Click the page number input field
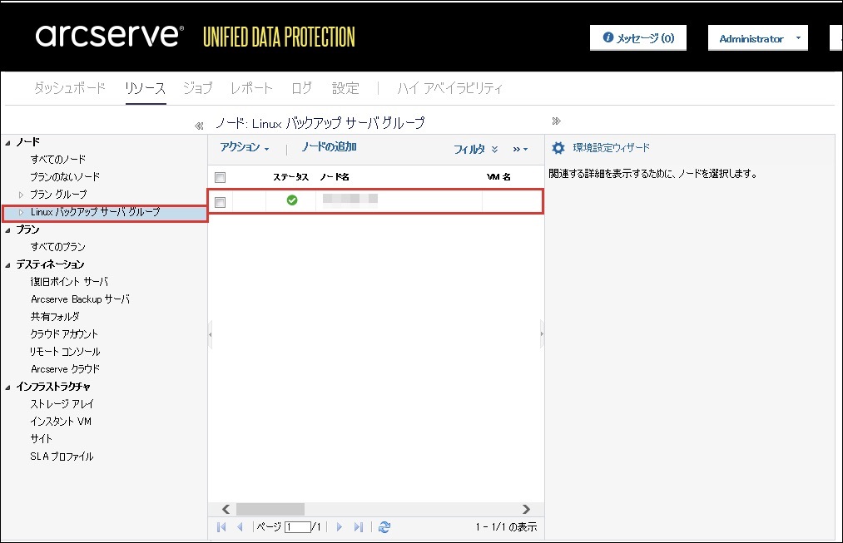 pyautogui.click(x=298, y=527)
